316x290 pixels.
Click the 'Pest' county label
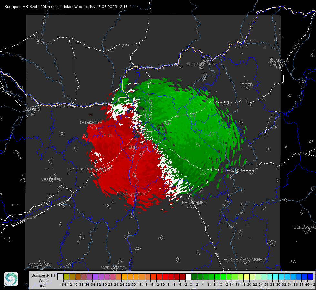(x=222, y=194)
